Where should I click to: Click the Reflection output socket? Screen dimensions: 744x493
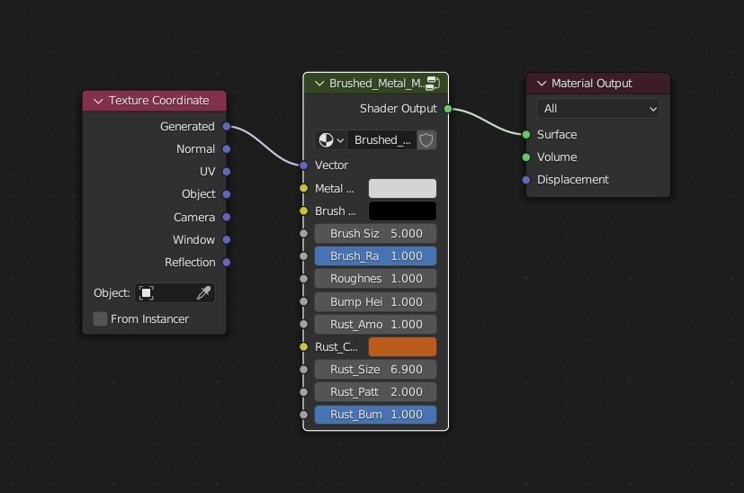(x=227, y=262)
